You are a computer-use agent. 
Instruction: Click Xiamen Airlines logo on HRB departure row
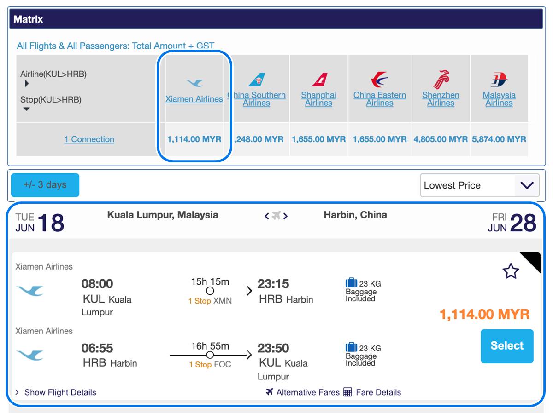coord(30,355)
